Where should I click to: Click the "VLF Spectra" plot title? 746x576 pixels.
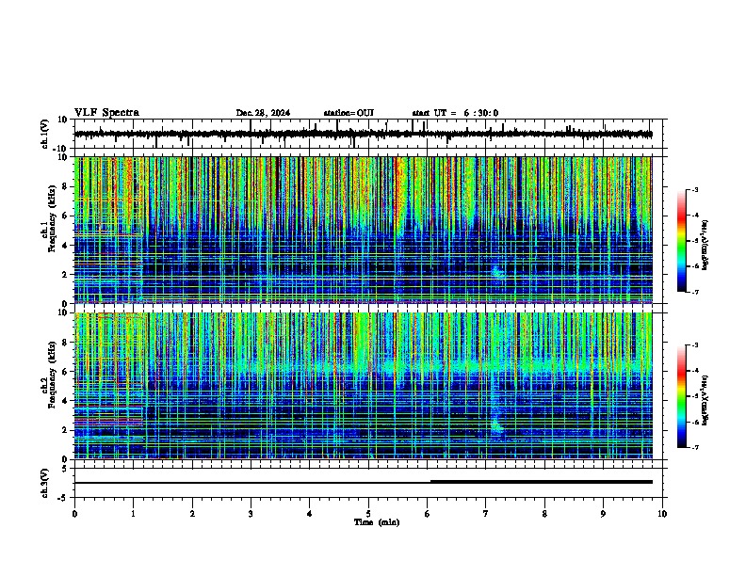[x=106, y=112]
